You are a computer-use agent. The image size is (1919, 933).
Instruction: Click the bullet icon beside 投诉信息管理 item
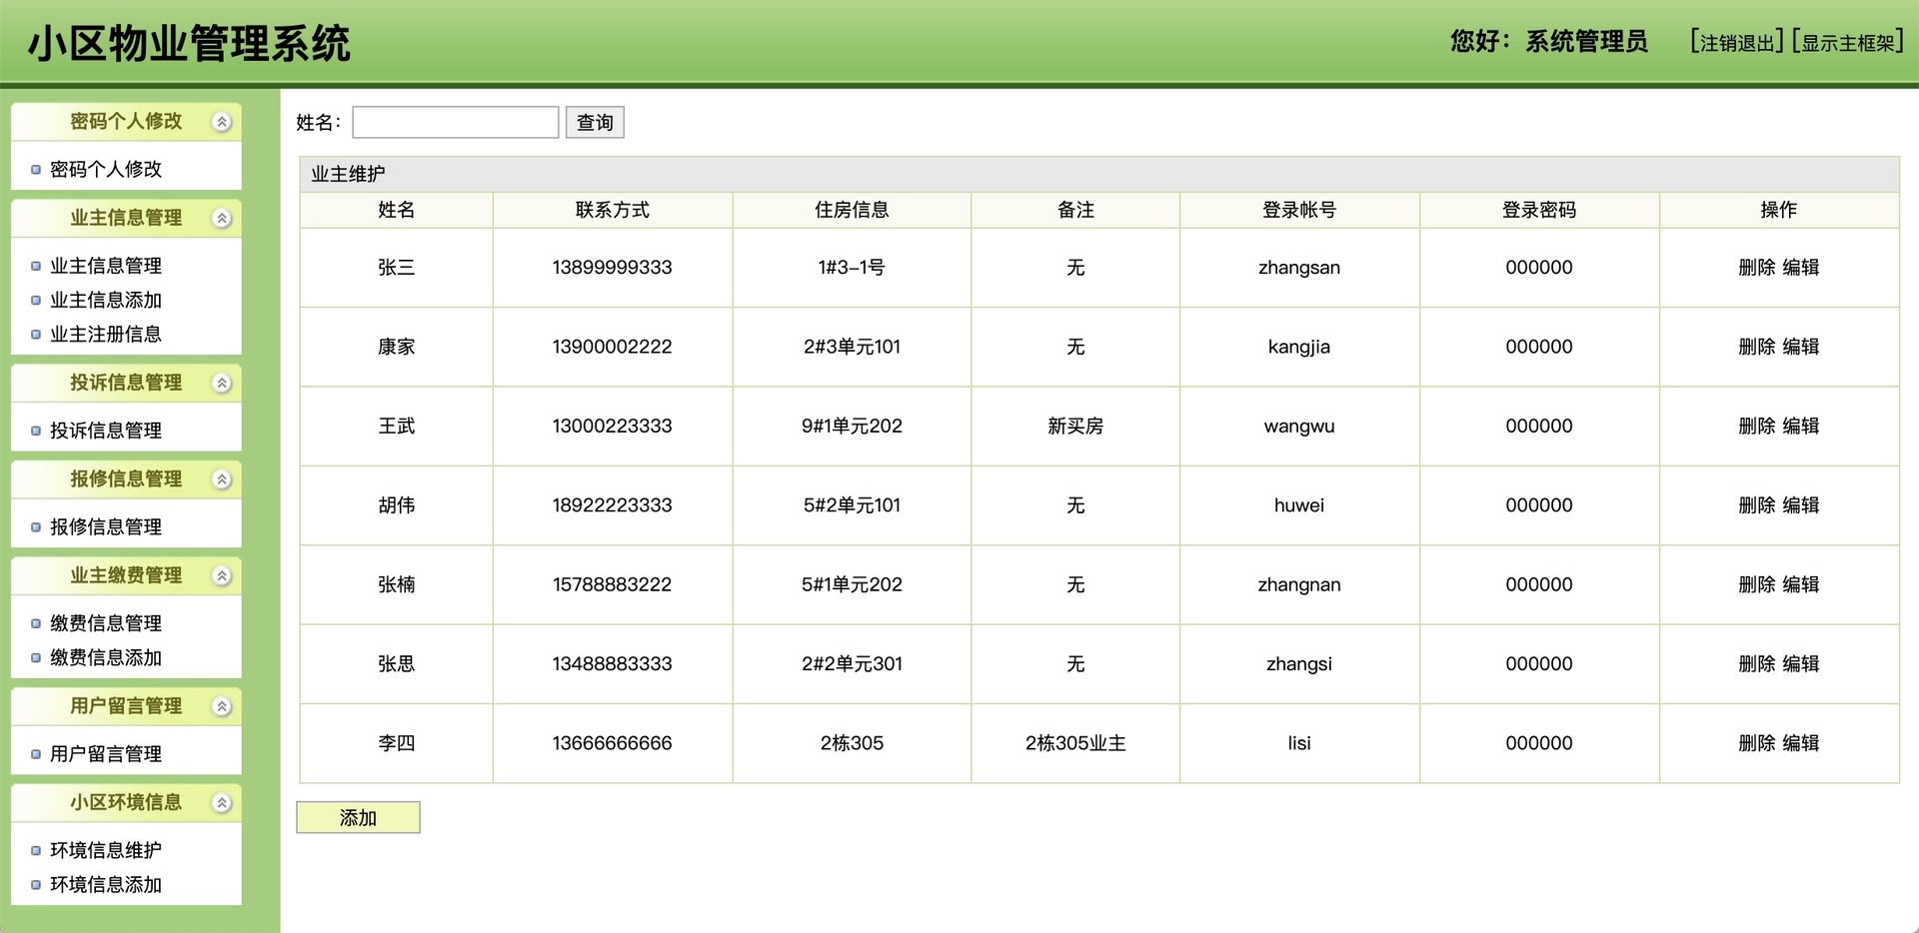[34, 431]
